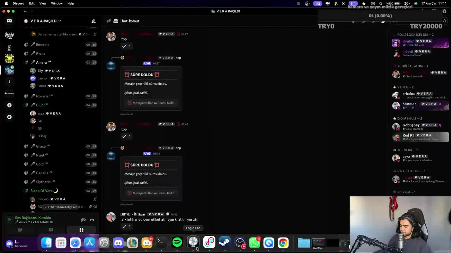Select the Capella voice channel
Image resolution: width=451 pixels, height=253 pixels.
tap(60, 173)
